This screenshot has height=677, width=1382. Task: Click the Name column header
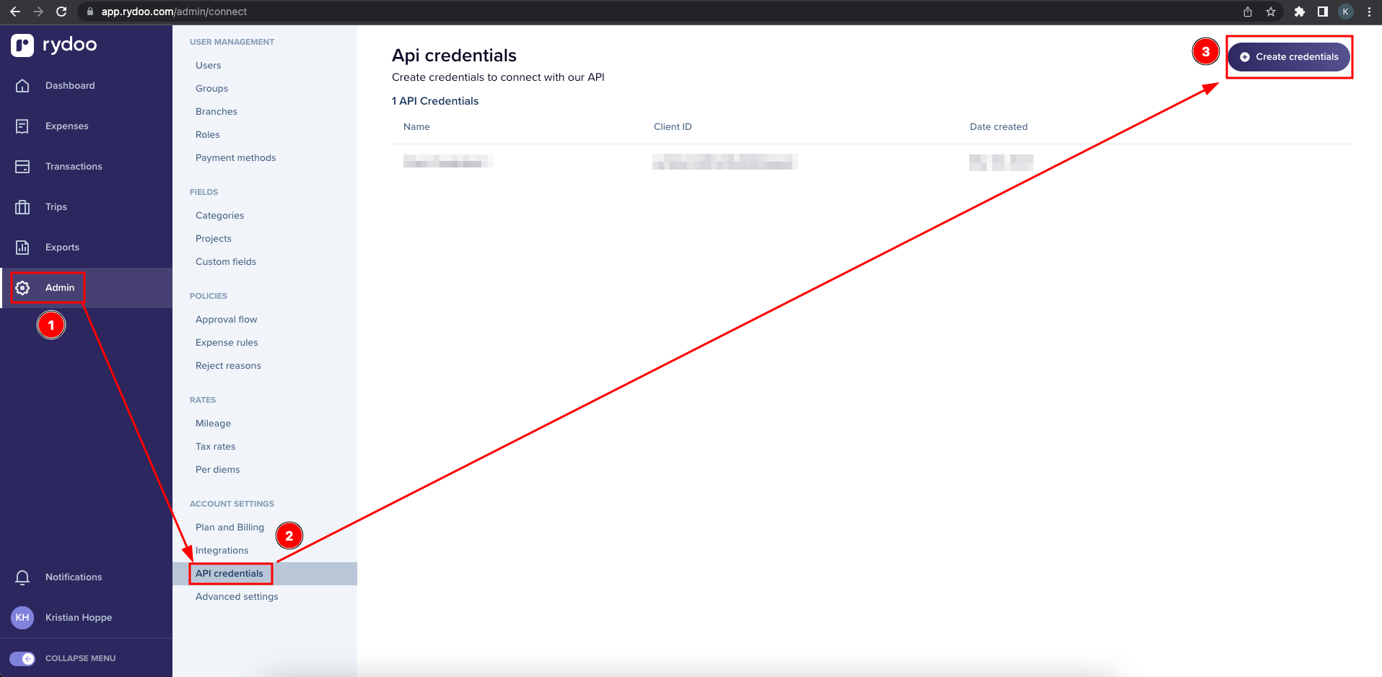coord(416,127)
